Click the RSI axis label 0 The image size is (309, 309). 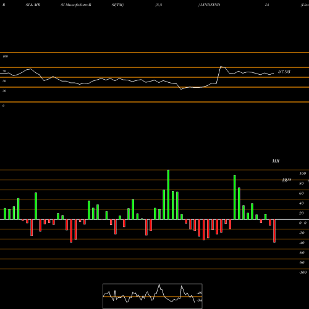tap(3, 106)
